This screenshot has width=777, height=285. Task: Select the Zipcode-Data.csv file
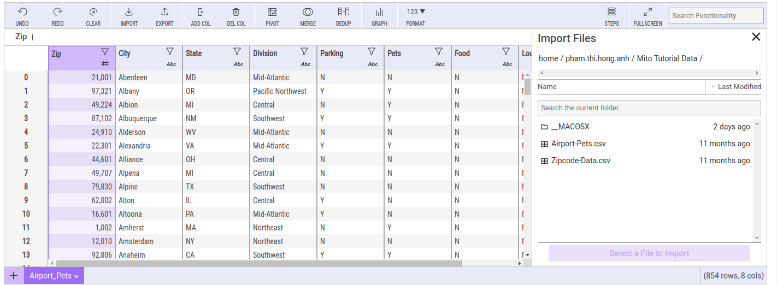(580, 161)
